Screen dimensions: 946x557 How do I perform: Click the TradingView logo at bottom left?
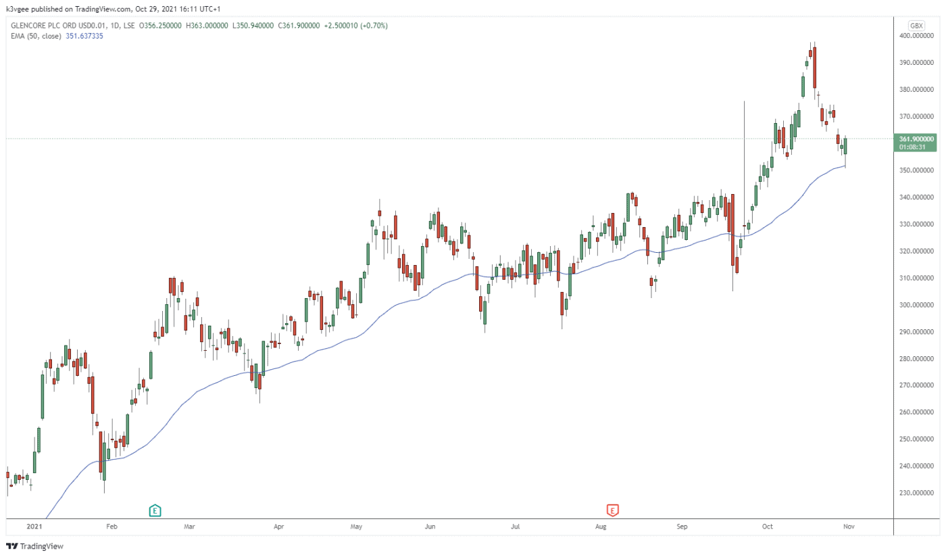click(x=35, y=546)
